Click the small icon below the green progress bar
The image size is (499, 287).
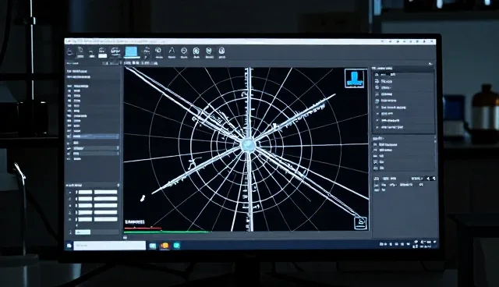click(x=126, y=237)
